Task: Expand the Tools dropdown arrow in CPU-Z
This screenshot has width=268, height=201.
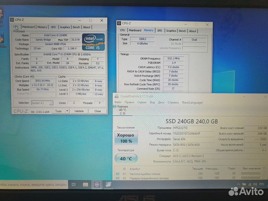Action: pos(67,111)
